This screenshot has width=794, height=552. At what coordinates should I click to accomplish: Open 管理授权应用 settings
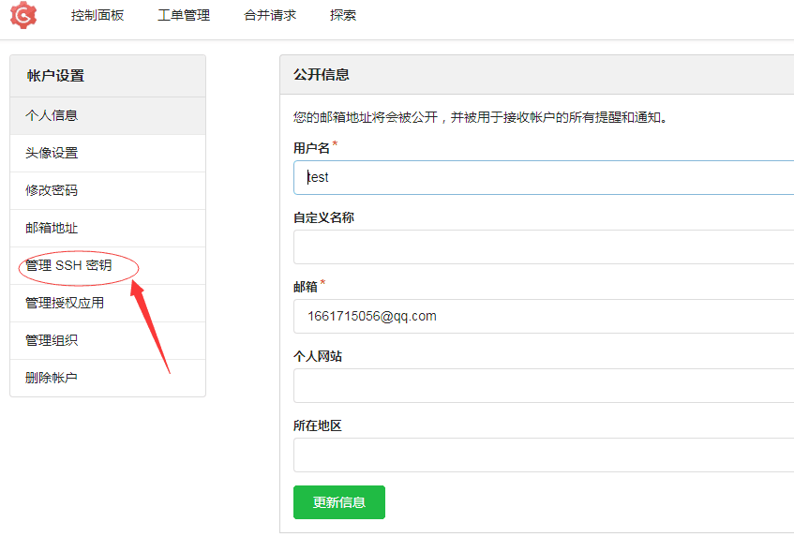click(x=62, y=303)
